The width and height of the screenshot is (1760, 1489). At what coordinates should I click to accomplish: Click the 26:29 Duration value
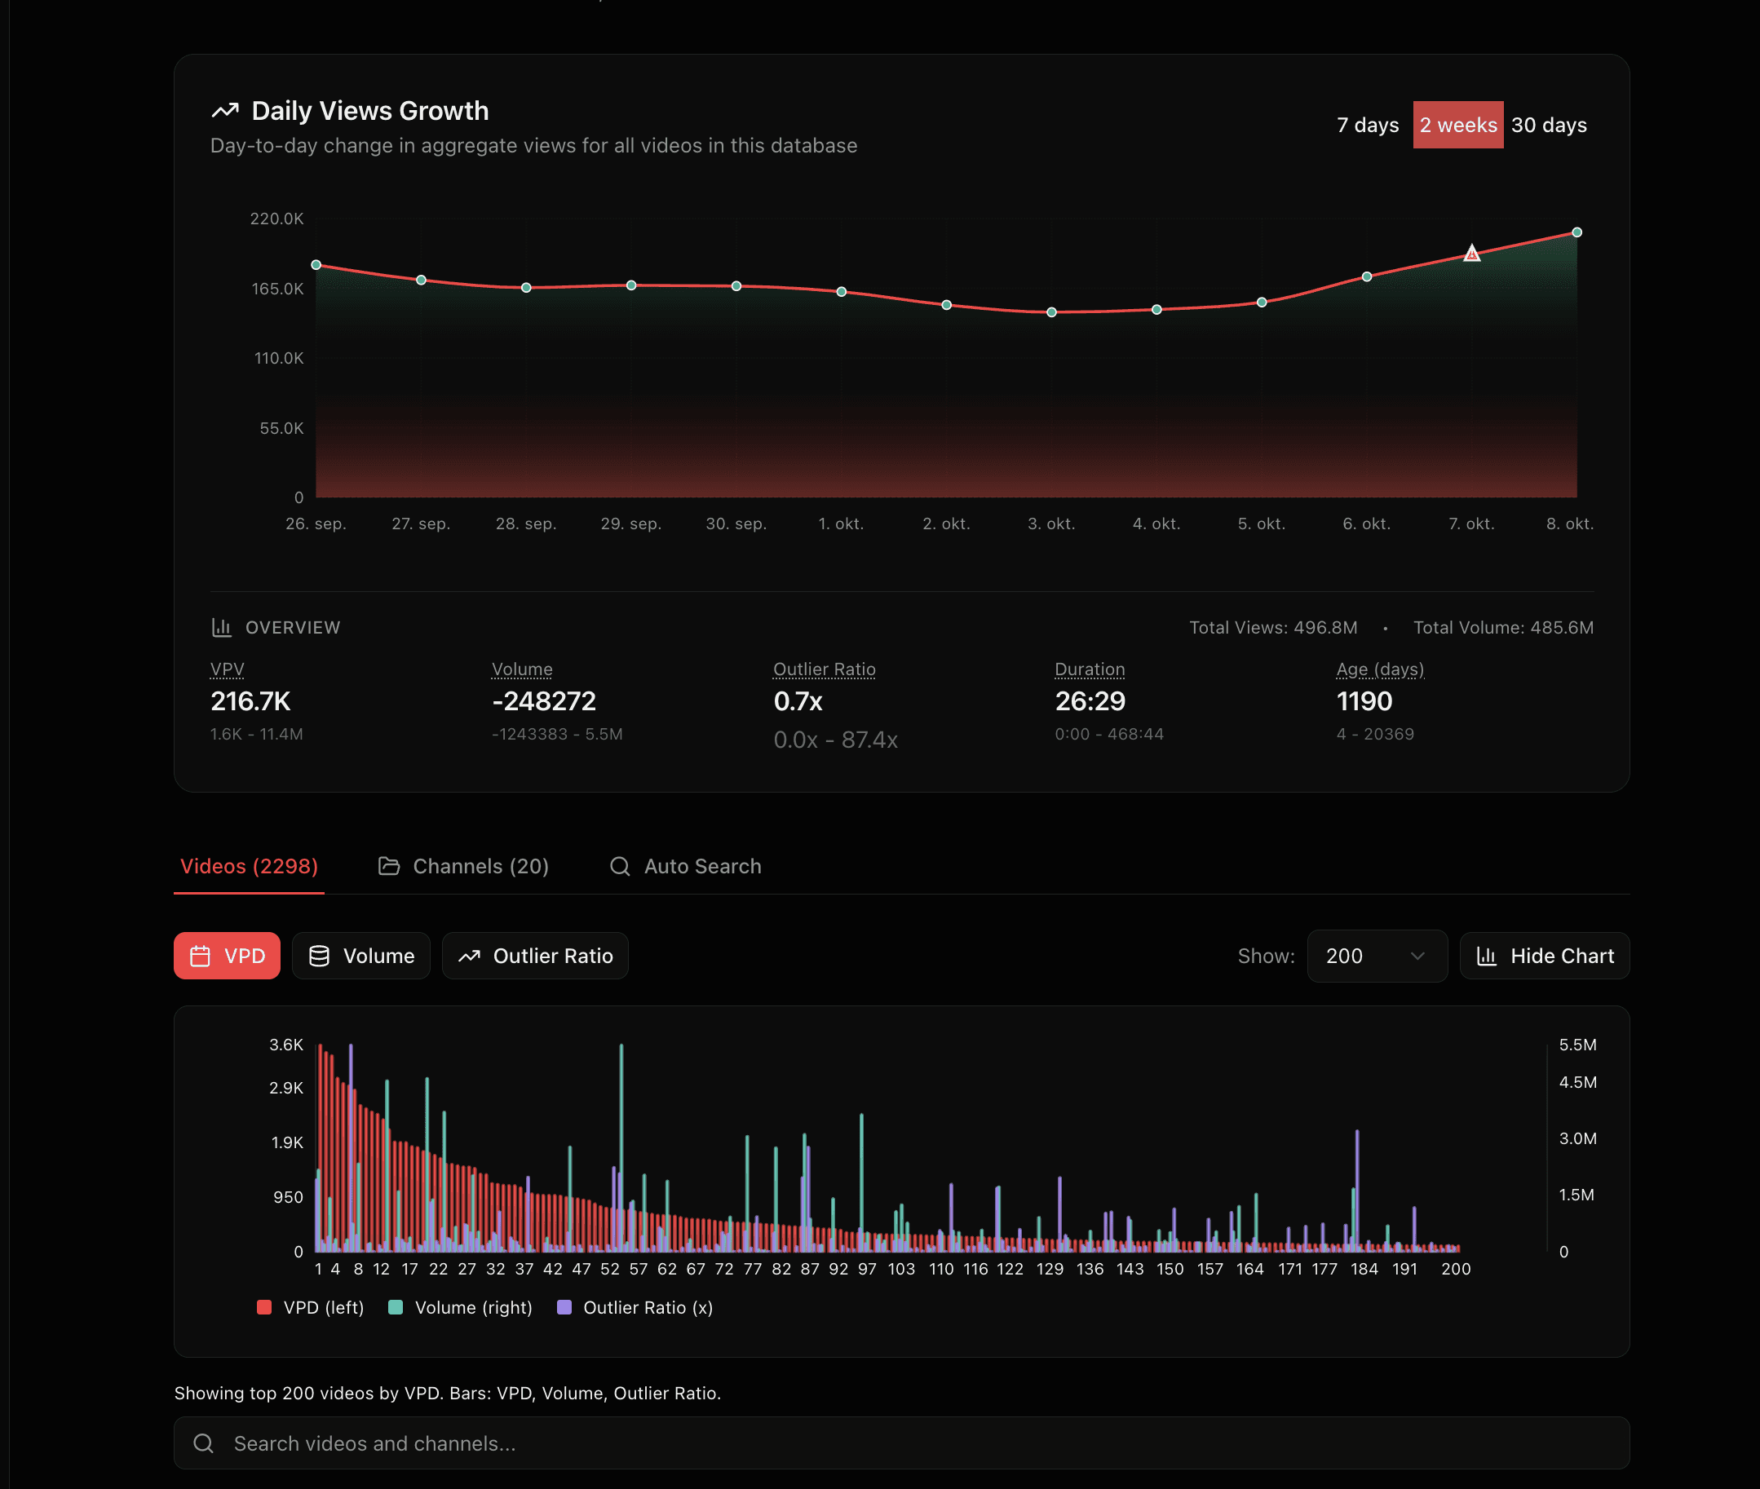pos(1090,701)
